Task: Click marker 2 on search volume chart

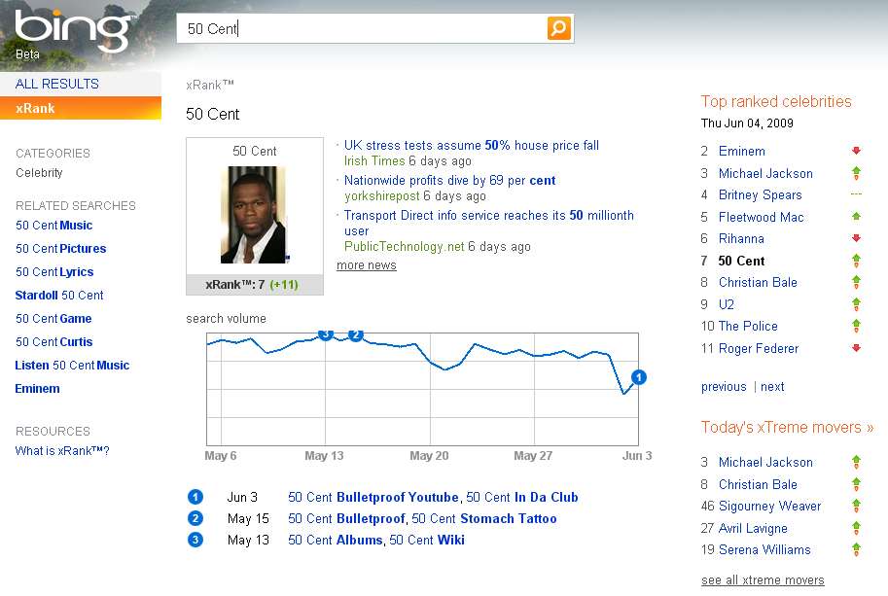Action: pos(356,334)
